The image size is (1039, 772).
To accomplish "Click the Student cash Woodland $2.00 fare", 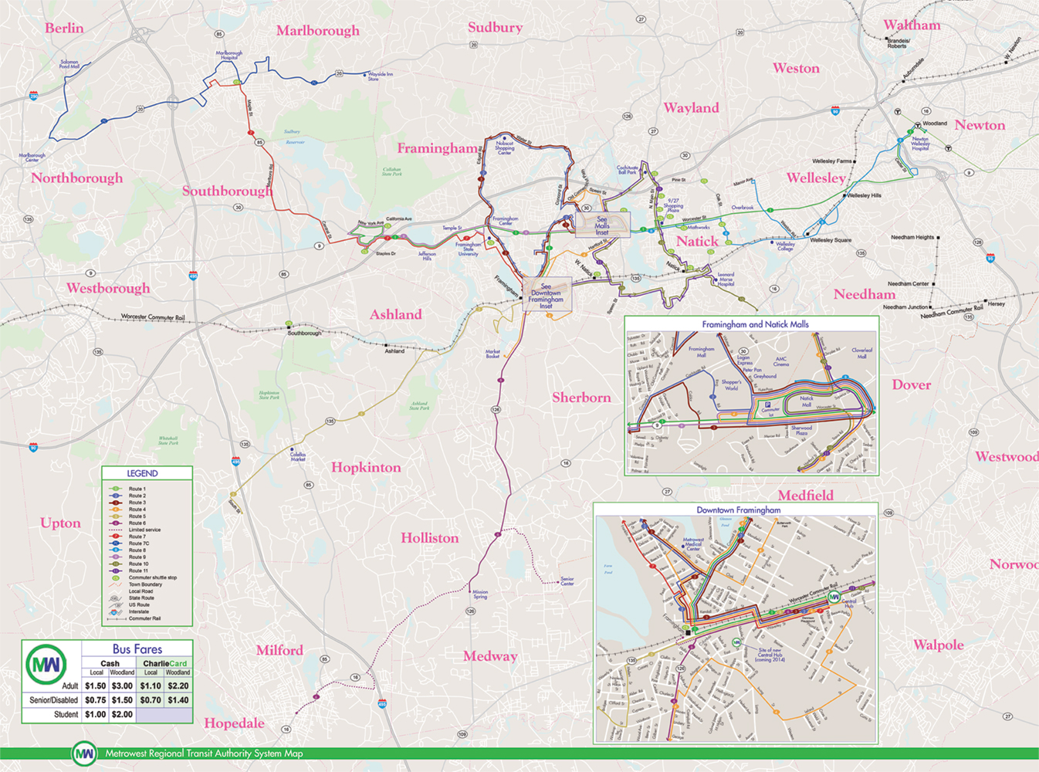I will pos(122,714).
